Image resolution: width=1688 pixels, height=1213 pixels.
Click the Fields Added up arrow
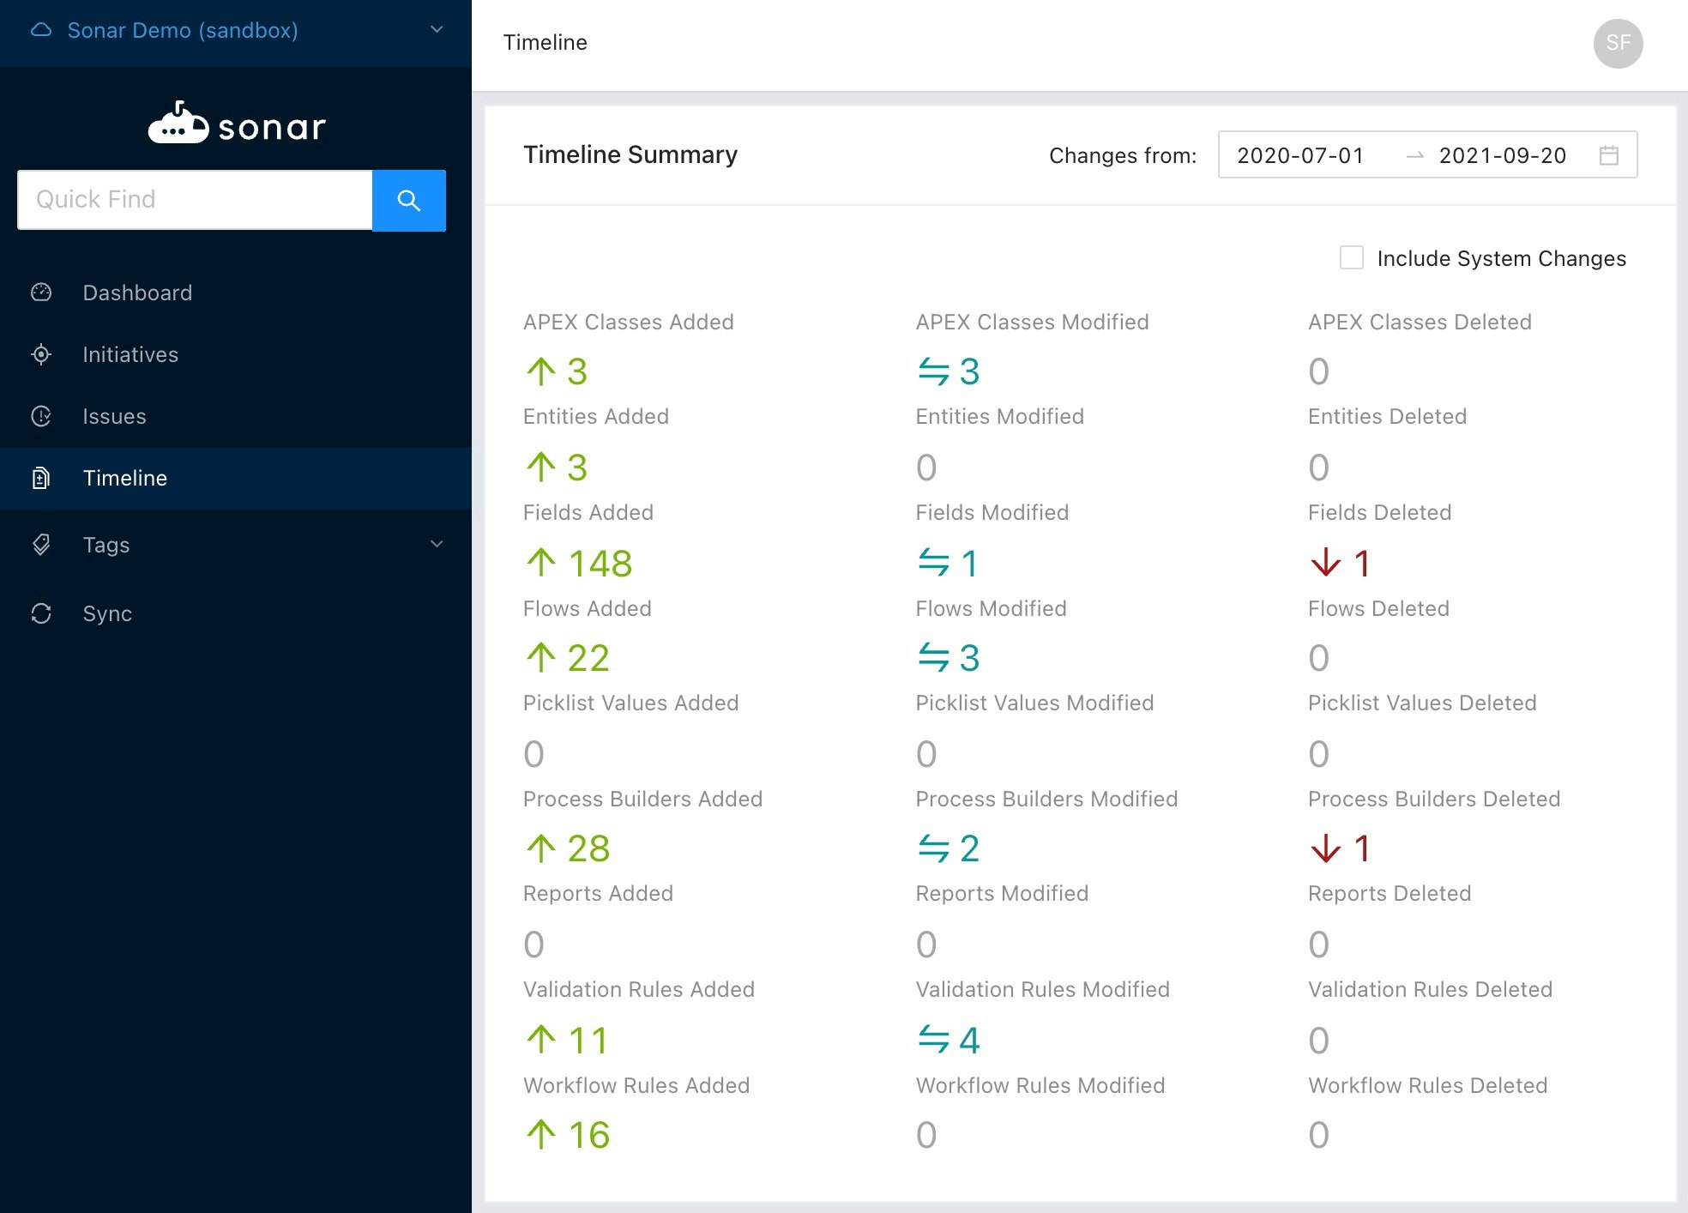coord(541,563)
